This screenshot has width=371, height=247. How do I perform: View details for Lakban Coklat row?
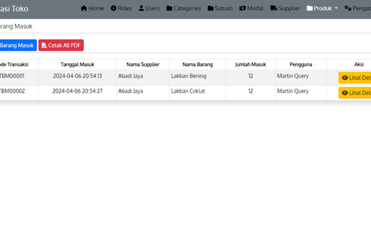pos(355,93)
